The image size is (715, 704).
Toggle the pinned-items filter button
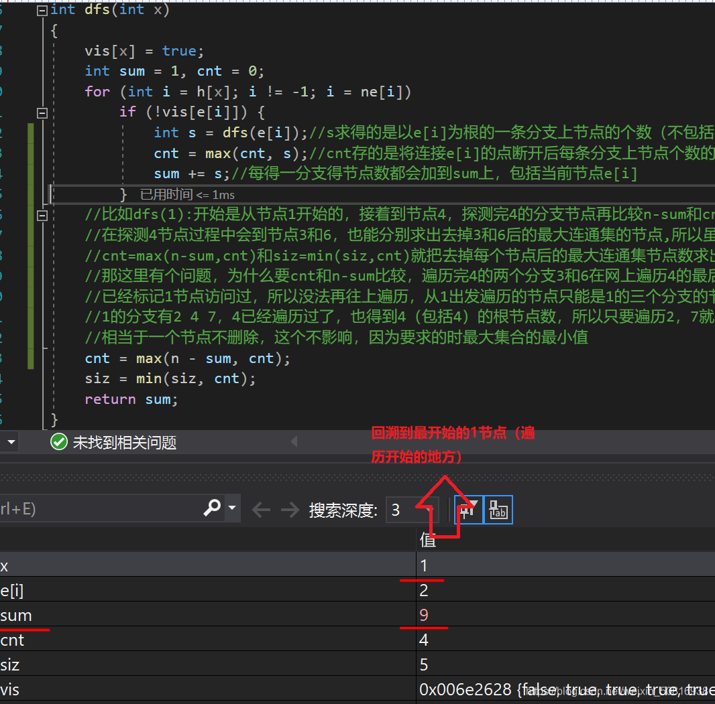tap(468, 510)
